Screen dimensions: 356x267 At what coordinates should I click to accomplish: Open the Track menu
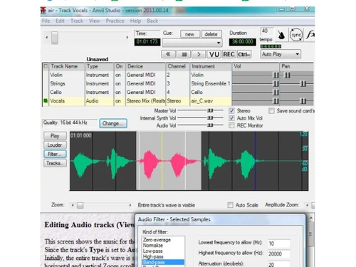pos(77,21)
